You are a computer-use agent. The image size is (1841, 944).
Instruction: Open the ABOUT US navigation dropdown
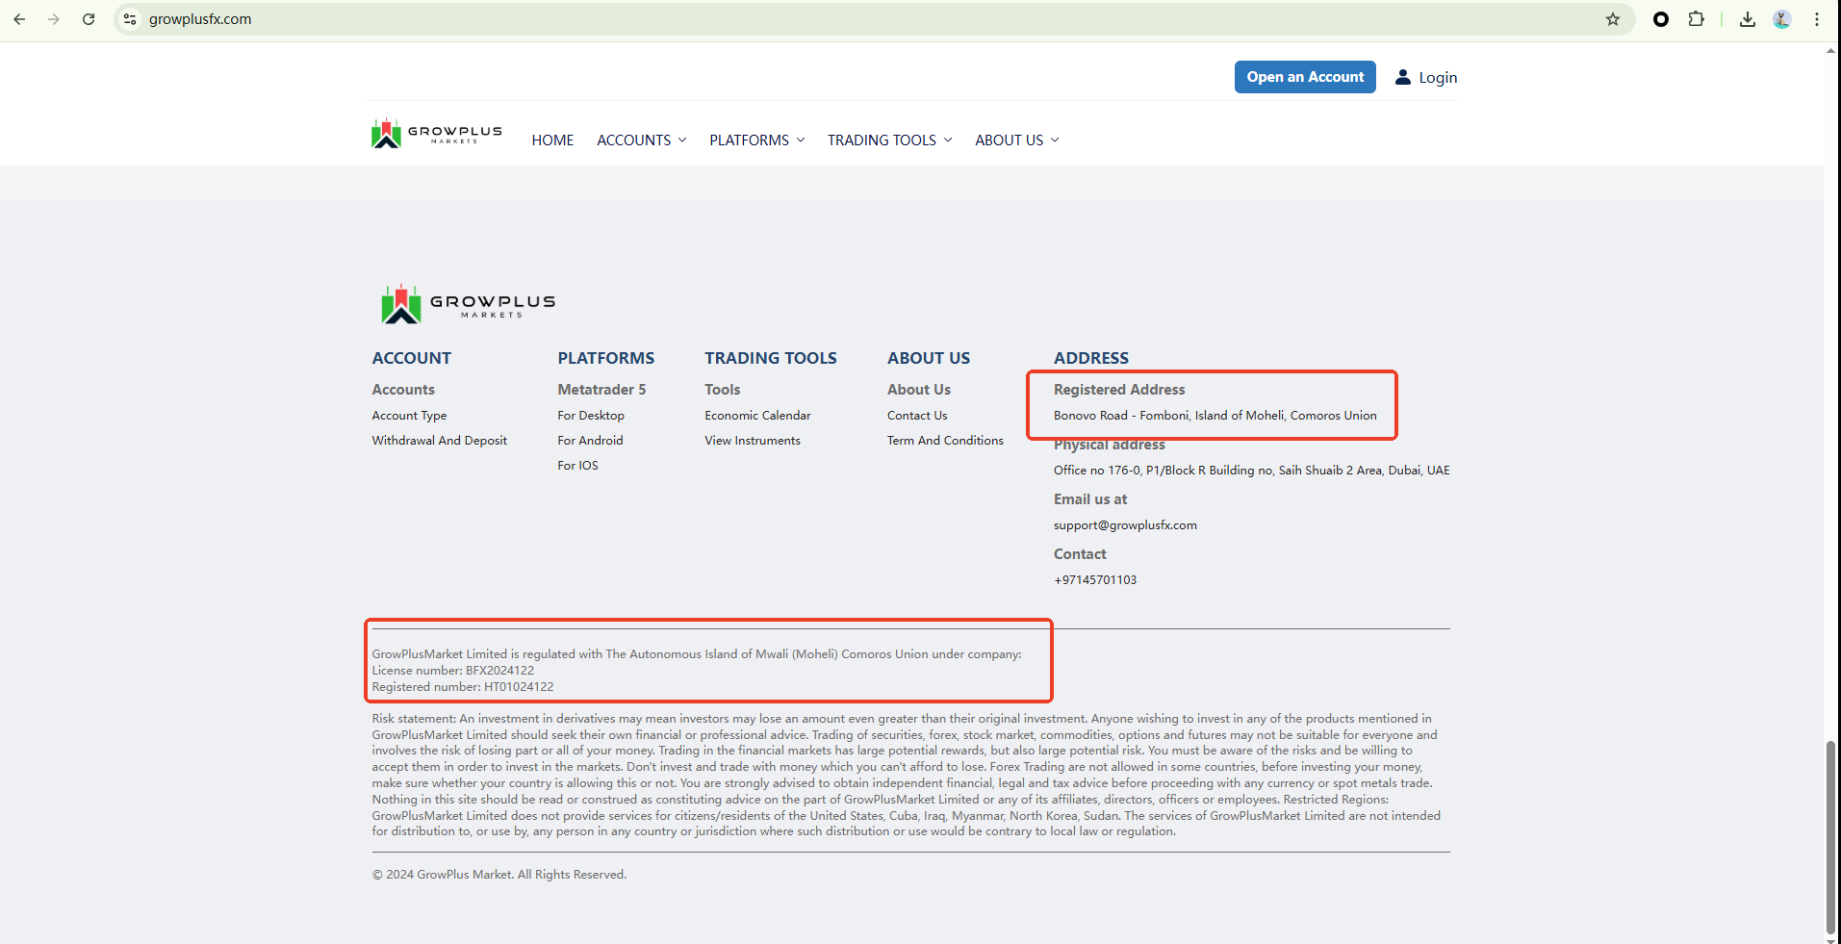[x=1016, y=140]
